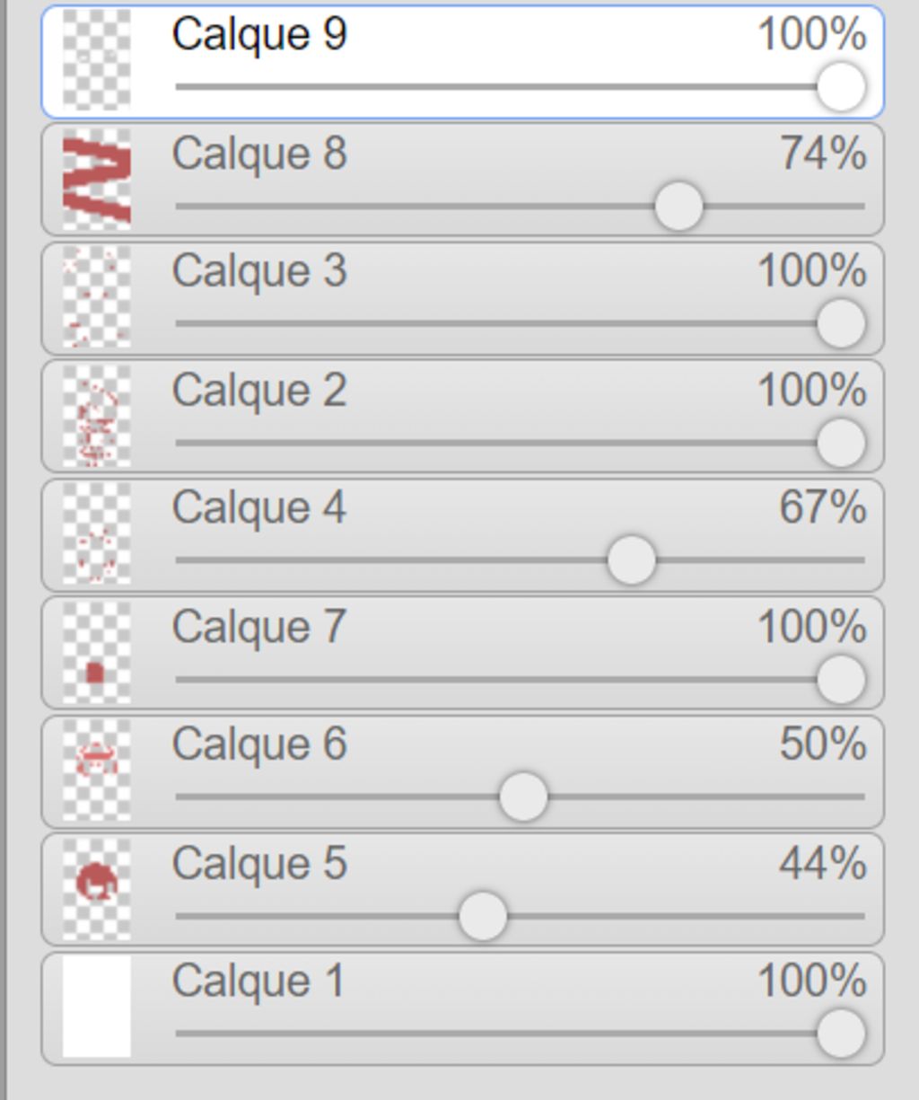Click the Calque 3 layer thumbnail
Image resolution: width=919 pixels, height=1100 pixels.
pyautogui.click(x=97, y=297)
